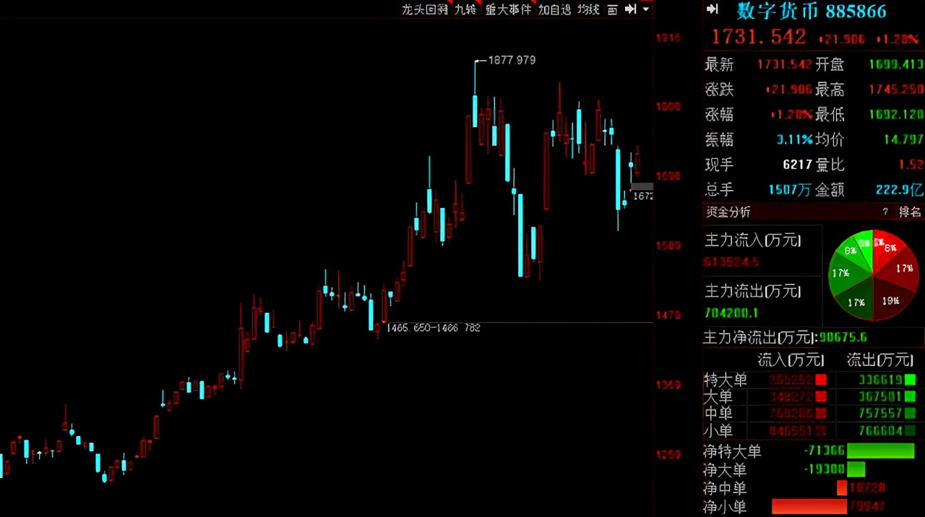Select the 九转 indicator tab

(465, 9)
